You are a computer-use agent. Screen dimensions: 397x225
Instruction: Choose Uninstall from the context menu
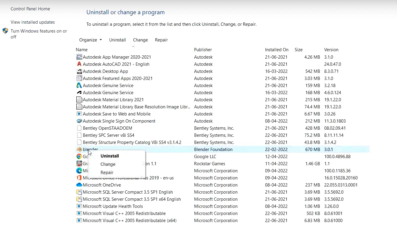tap(110, 156)
